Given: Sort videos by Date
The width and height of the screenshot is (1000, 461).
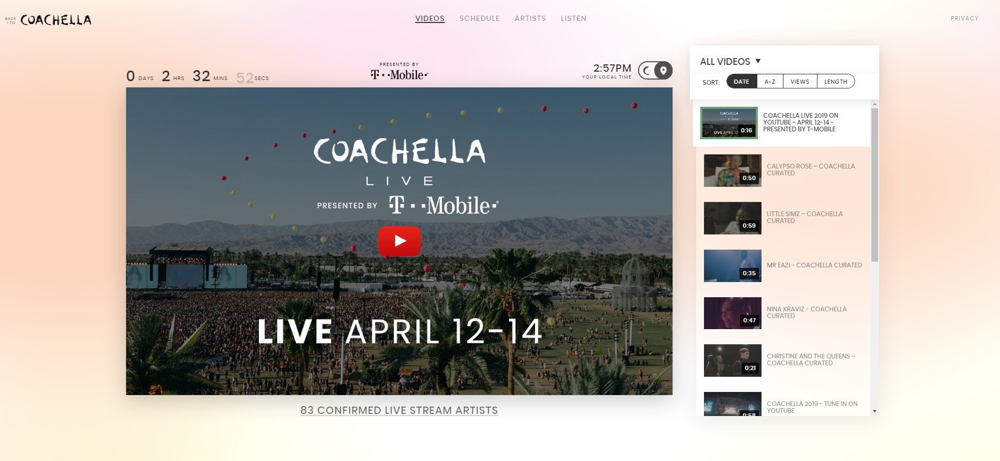Looking at the screenshot, I should pos(742,82).
